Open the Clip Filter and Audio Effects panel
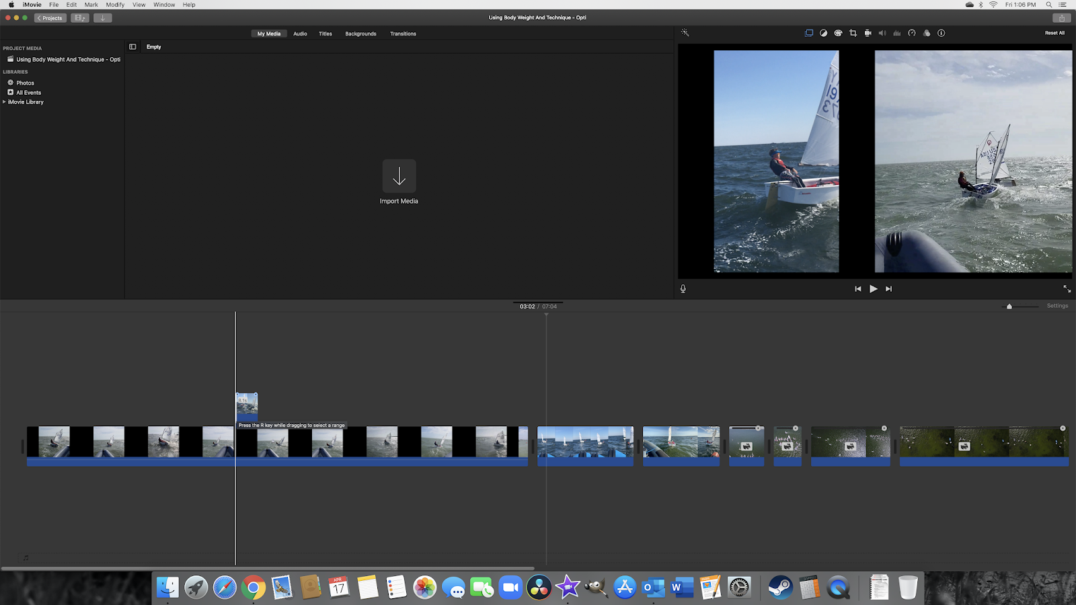The width and height of the screenshot is (1076, 605). (x=927, y=32)
